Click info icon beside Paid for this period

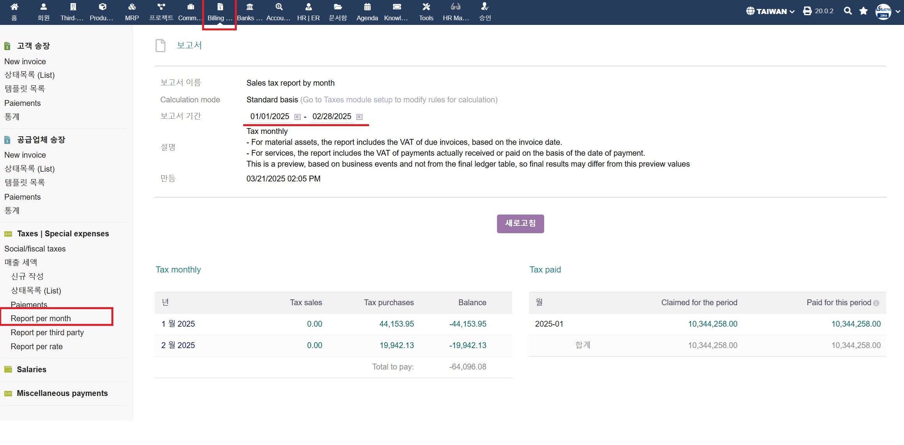(876, 303)
